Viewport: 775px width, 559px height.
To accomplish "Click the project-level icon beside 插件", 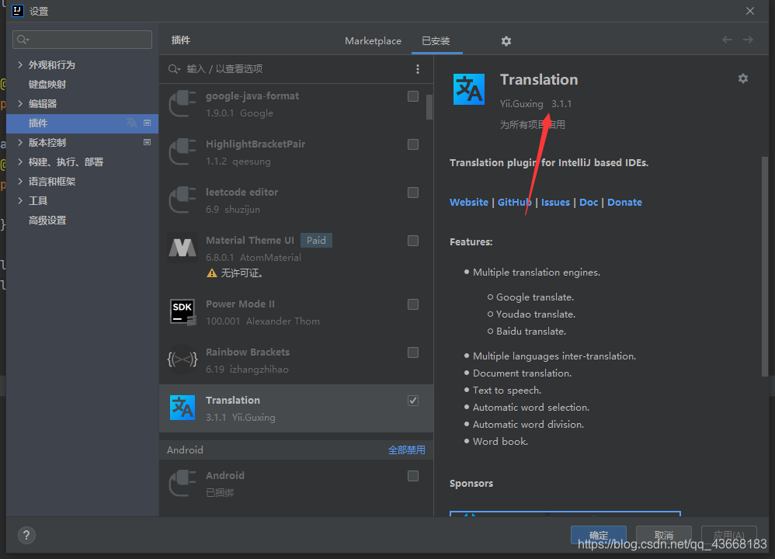I will (x=147, y=123).
